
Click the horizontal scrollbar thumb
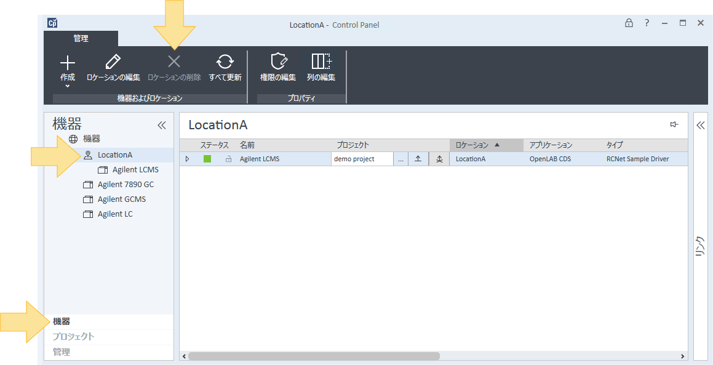[314, 356]
